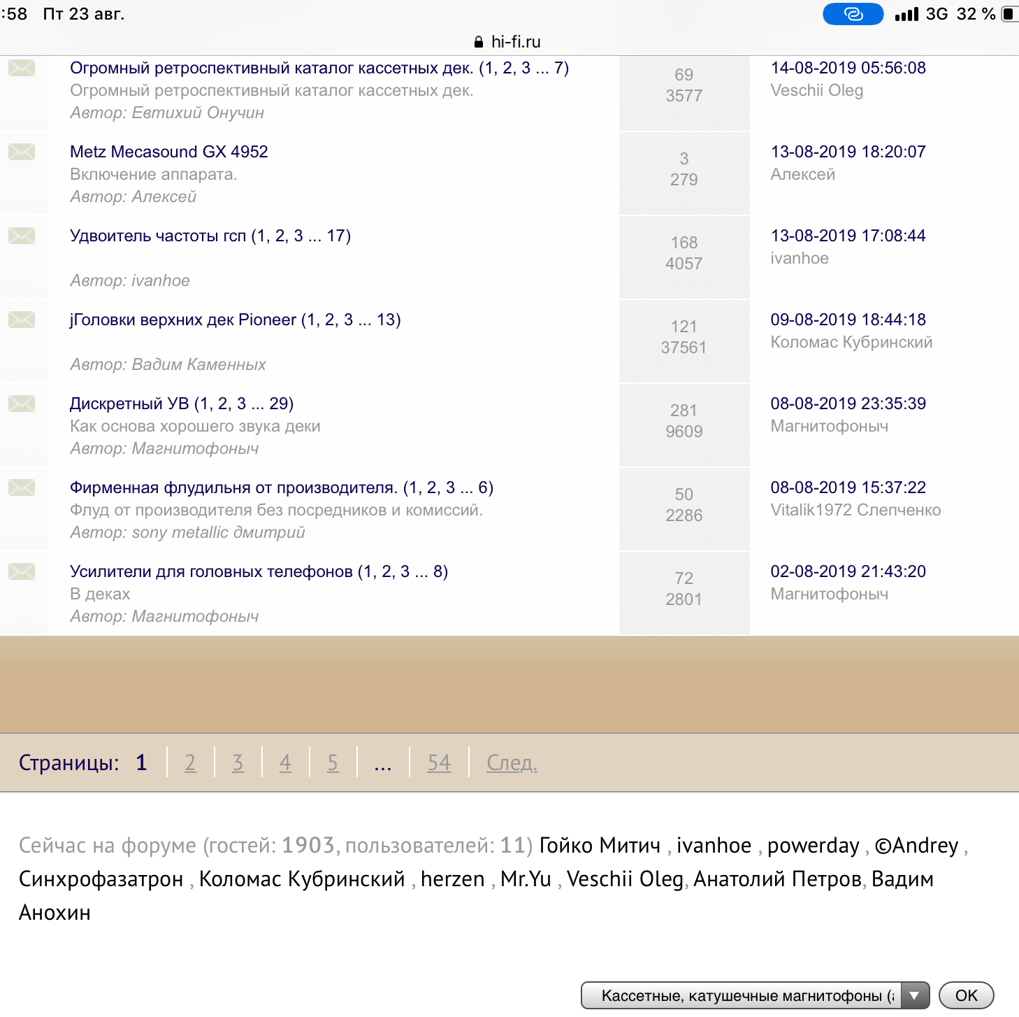Image resolution: width=1019 pixels, height=1017 pixels.
Task: Click envelope icon beside Удвоитель частоты гсп topic
Action: [x=22, y=236]
